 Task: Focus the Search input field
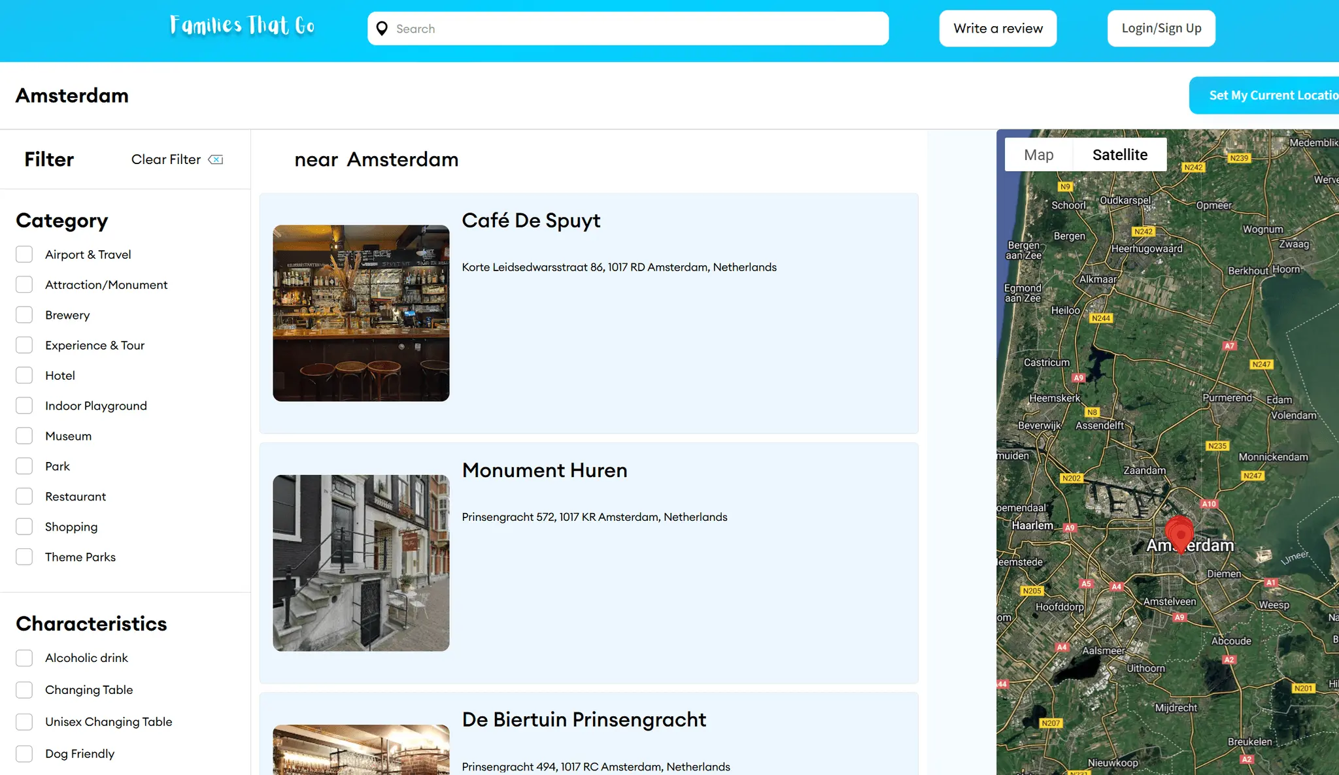click(628, 29)
